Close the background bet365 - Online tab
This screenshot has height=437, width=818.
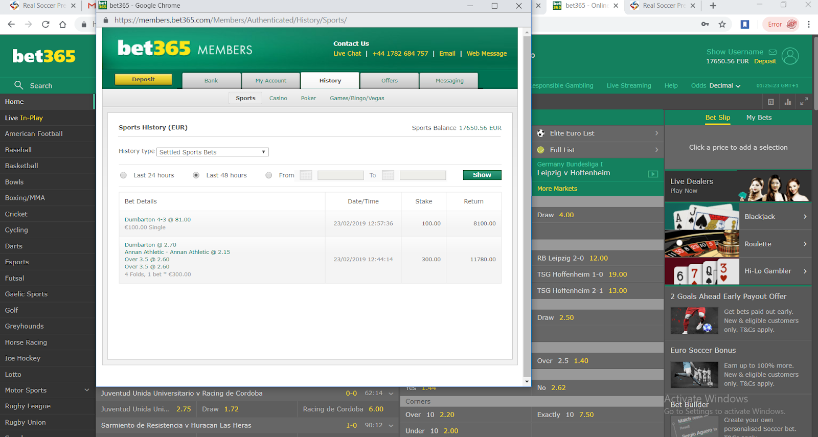616,6
